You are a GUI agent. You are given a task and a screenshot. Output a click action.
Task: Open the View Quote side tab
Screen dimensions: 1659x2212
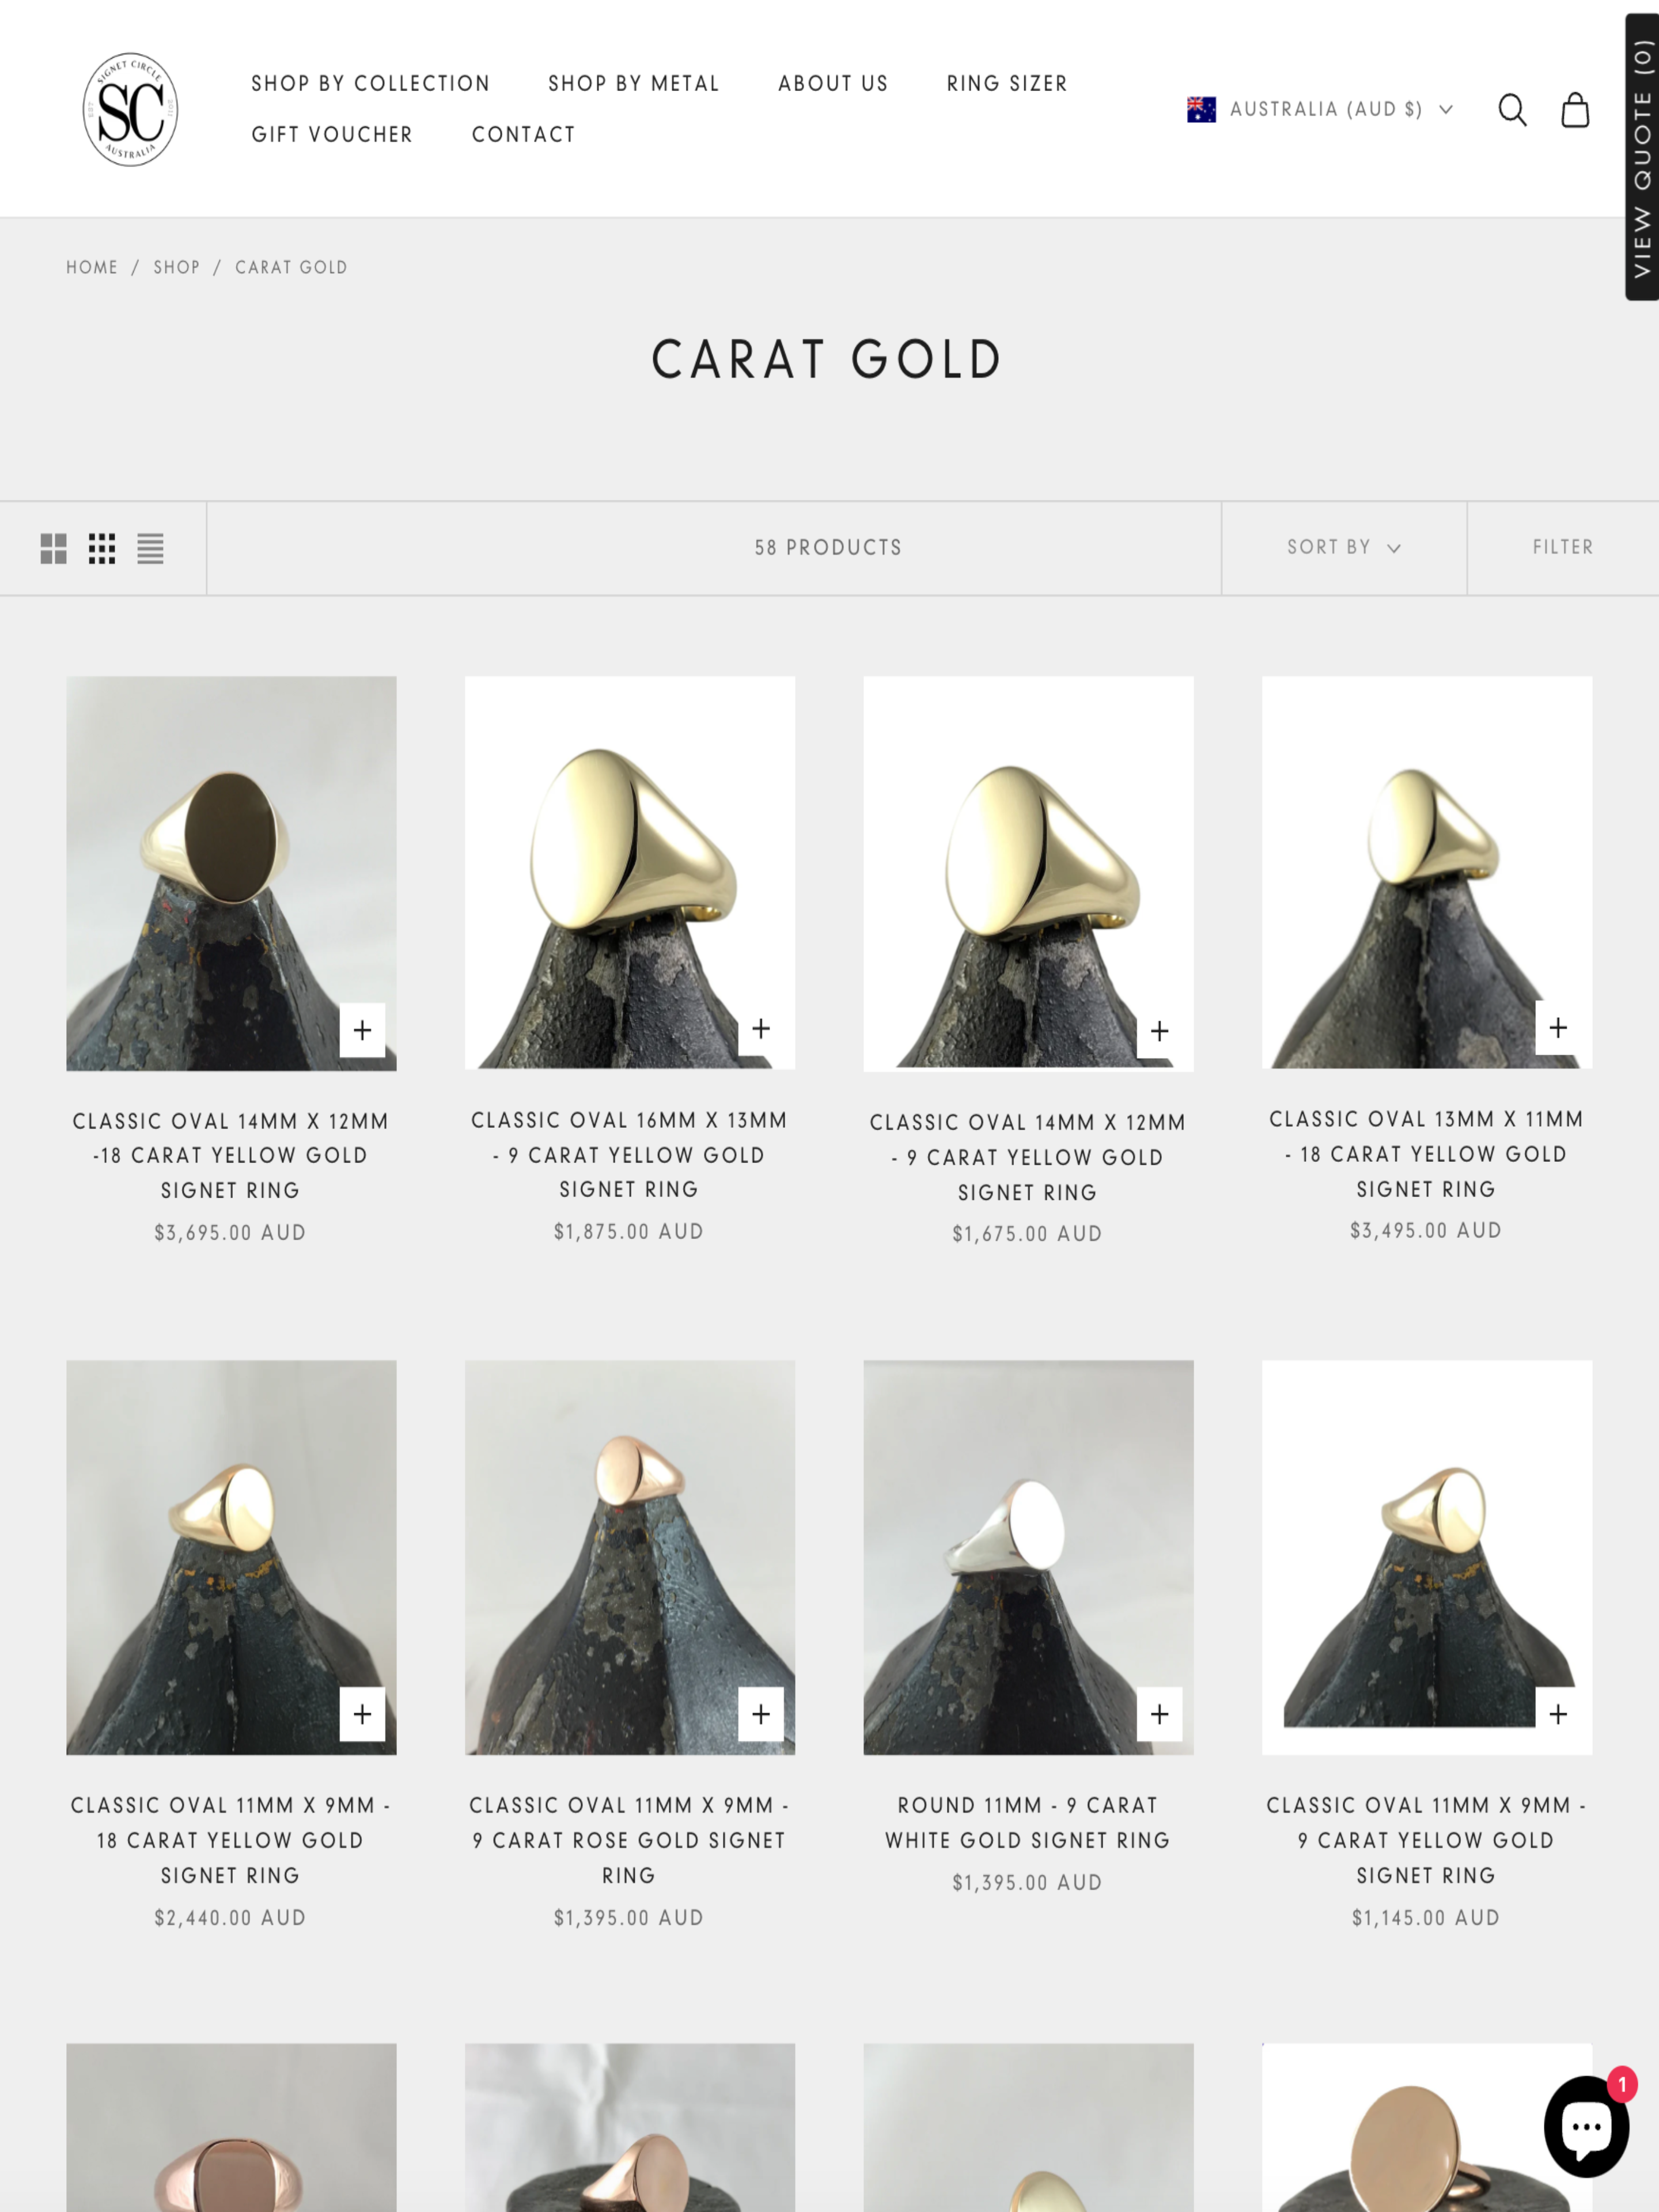1642,157
